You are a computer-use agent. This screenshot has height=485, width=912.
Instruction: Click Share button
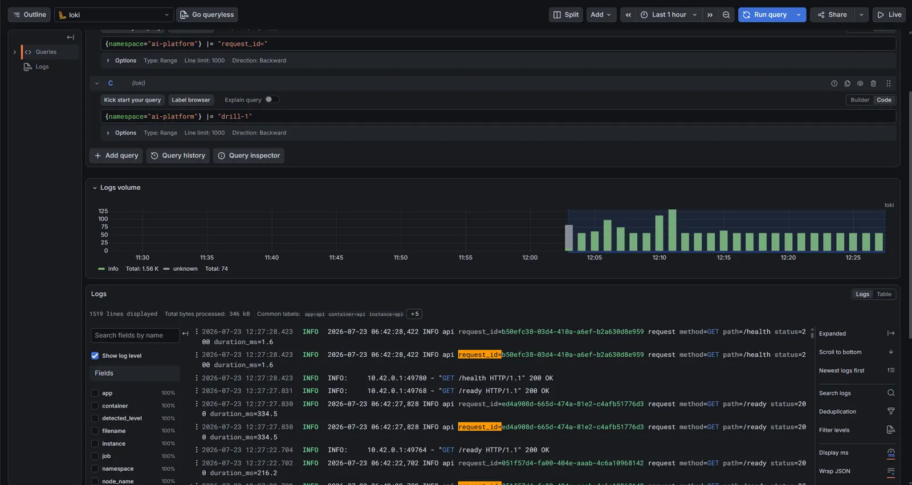coord(832,15)
